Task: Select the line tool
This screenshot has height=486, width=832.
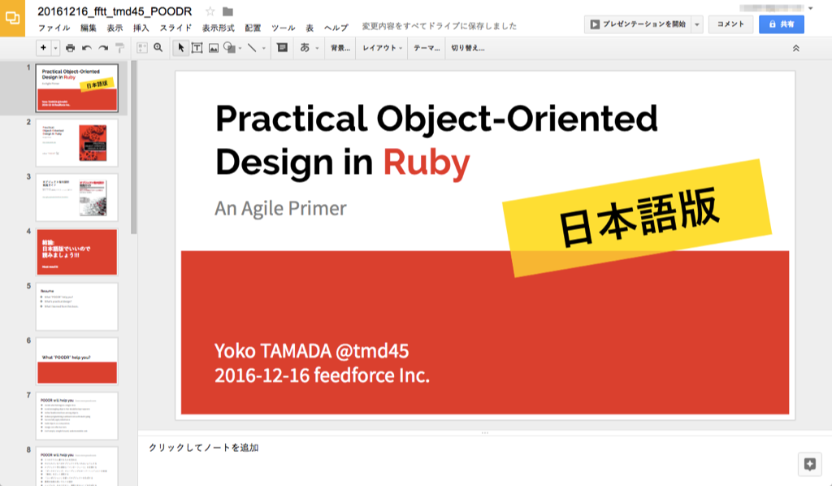Action: (x=252, y=48)
